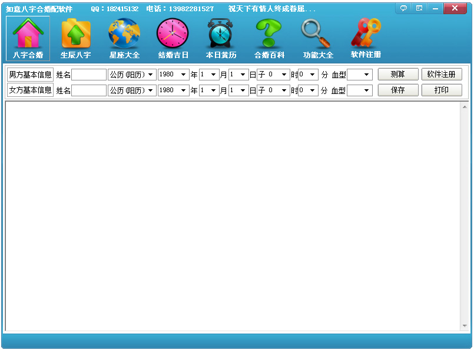474x350 pixels.
Task: Open the 生辰八字 folder icon
Action: click(x=76, y=34)
